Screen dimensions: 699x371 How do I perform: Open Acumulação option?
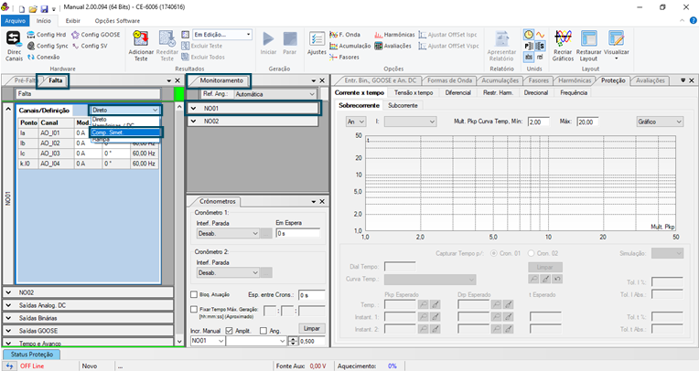(x=349, y=46)
